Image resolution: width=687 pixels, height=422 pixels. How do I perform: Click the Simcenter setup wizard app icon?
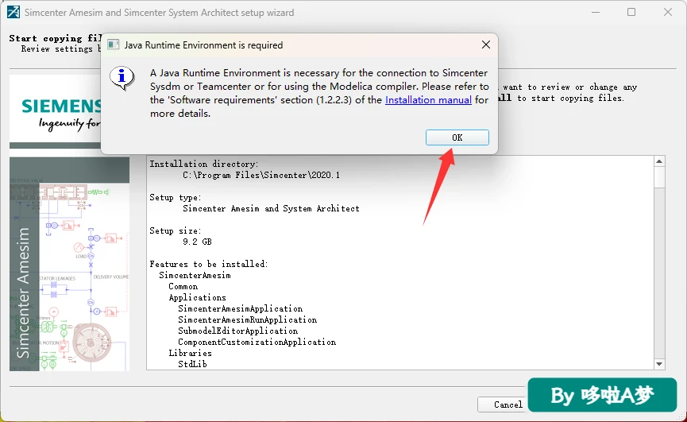point(14,12)
